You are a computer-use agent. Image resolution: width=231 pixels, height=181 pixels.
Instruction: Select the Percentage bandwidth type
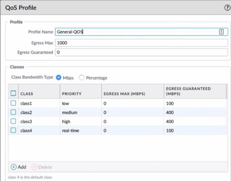tap(82, 77)
